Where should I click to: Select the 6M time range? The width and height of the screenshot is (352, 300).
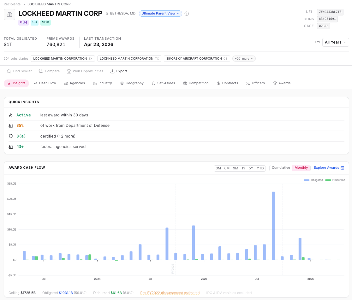[x=227, y=168]
